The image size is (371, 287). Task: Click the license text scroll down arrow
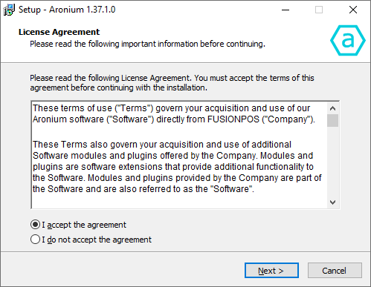tap(332, 202)
